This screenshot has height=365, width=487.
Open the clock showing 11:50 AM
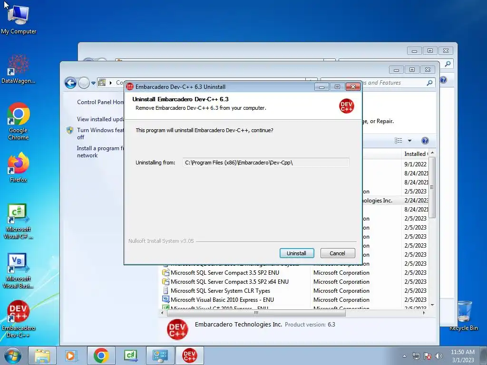coord(462,356)
